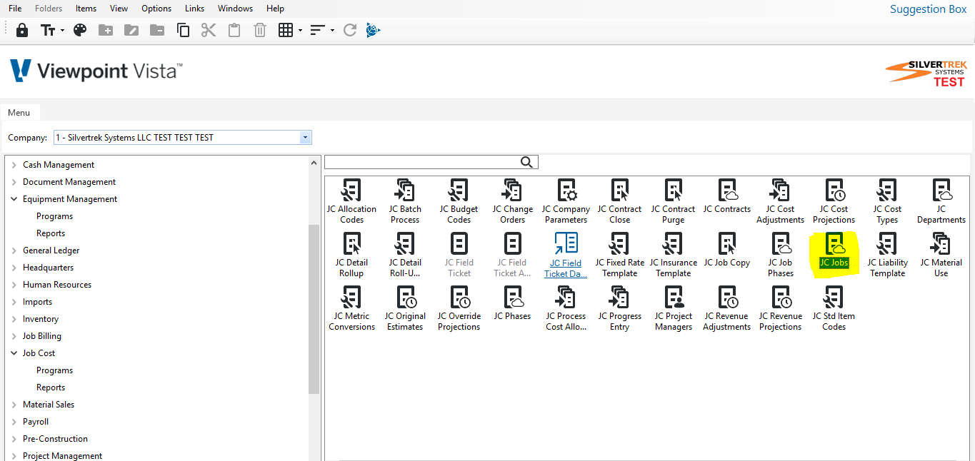Collapse the Equipment Management folder
The height and width of the screenshot is (461, 975).
tap(14, 199)
